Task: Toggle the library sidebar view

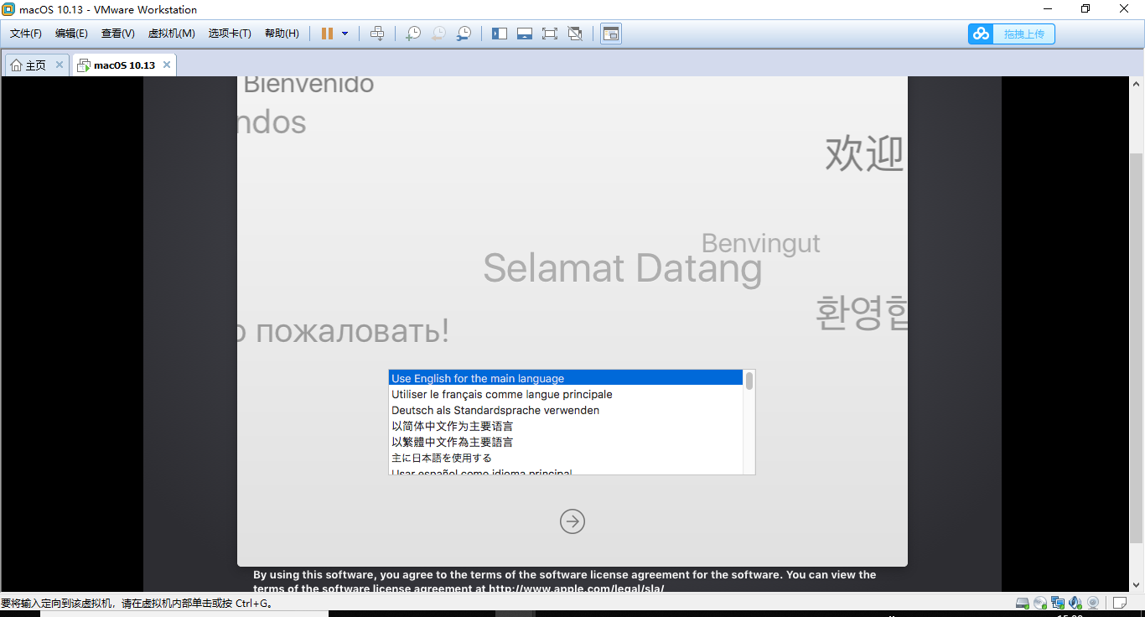Action: coord(500,34)
